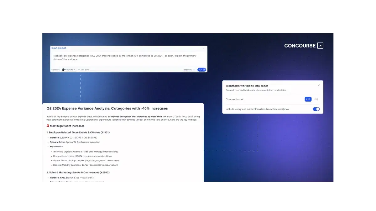376x211 pixels.
Task: Click the 'Context:' label in prompt card
Action: click(x=55, y=70)
